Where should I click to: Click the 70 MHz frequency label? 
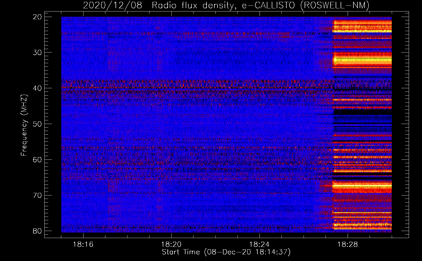click(37, 195)
